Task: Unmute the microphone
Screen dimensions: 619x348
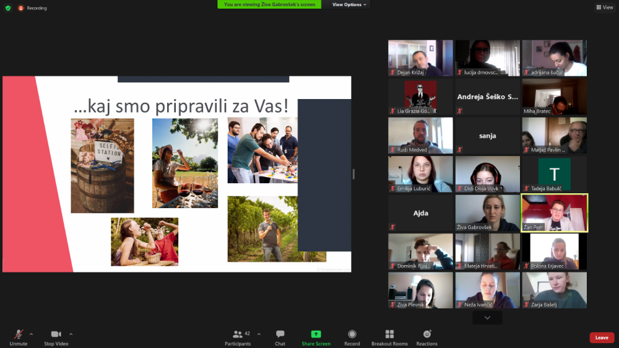Action: [18, 337]
